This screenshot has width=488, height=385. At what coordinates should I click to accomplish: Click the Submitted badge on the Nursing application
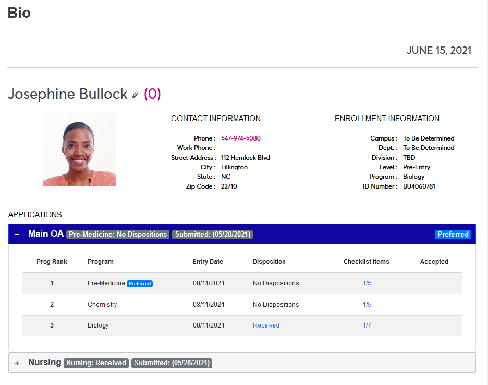[x=172, y=363]
